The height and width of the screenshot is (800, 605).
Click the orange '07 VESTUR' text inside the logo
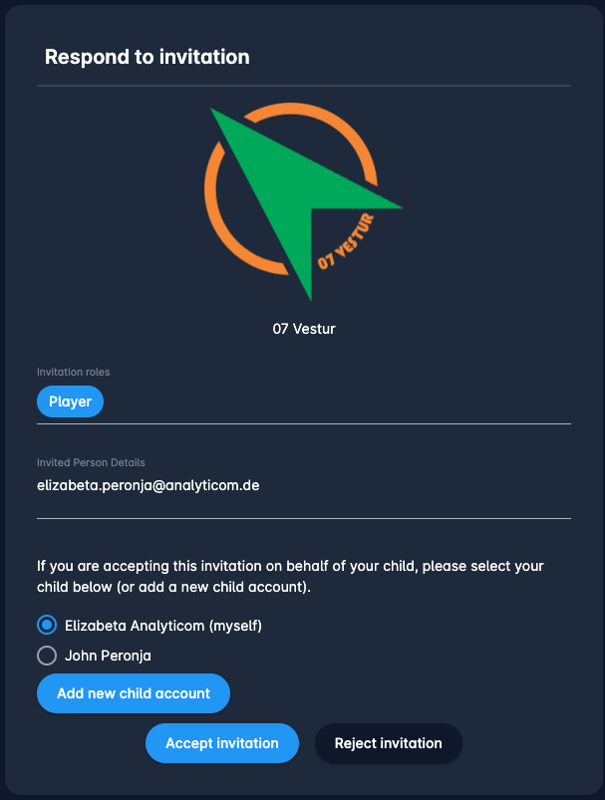[346, 242]
